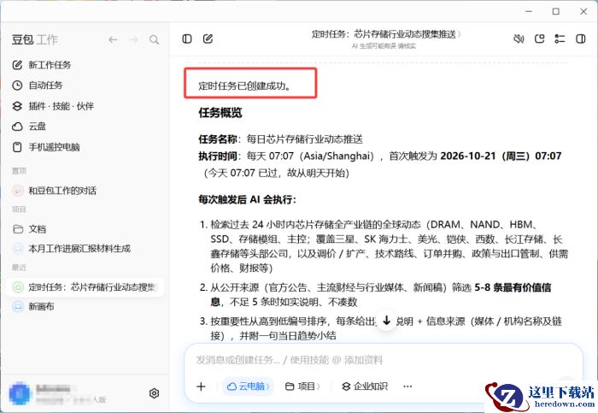The width and height of the screenshot is (598, 413).
Task: Toggle the sidebar panel icon
Action: pos(187,39)
